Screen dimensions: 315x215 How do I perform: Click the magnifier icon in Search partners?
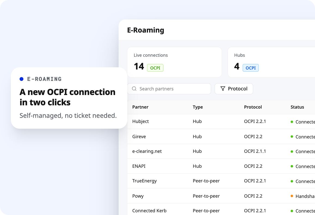[x=134, y=89]
